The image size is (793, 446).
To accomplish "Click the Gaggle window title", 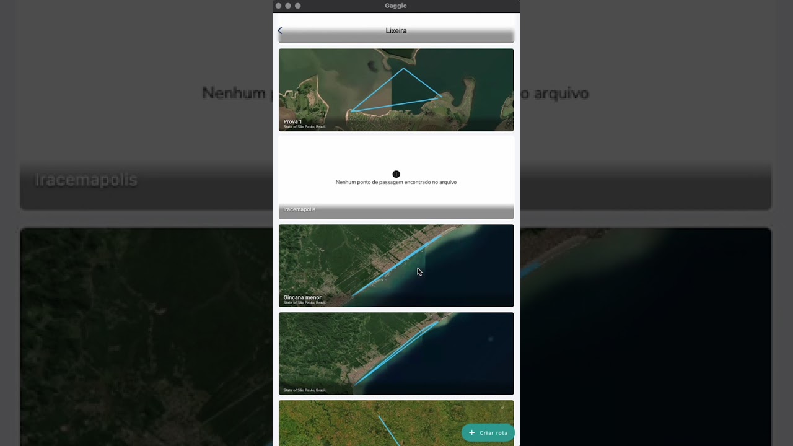I will click(x=396, y=6).
